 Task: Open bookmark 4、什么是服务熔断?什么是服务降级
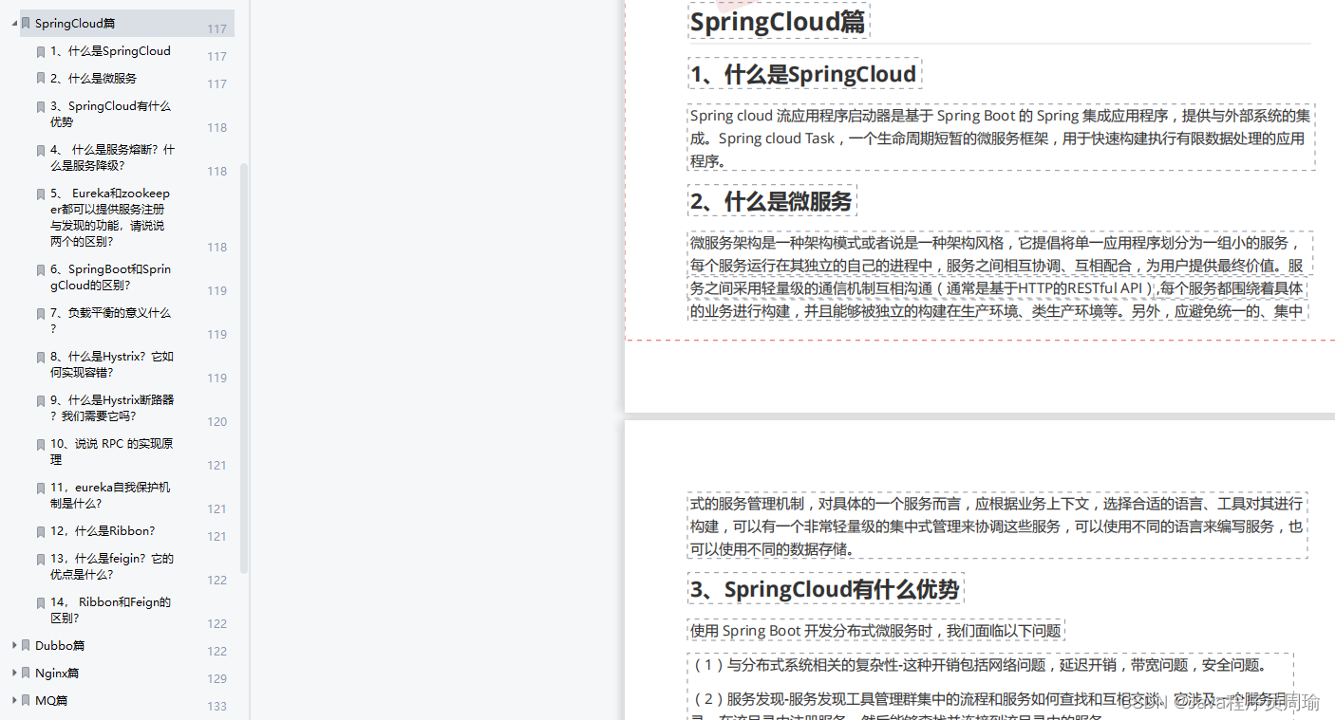point(112,157)
